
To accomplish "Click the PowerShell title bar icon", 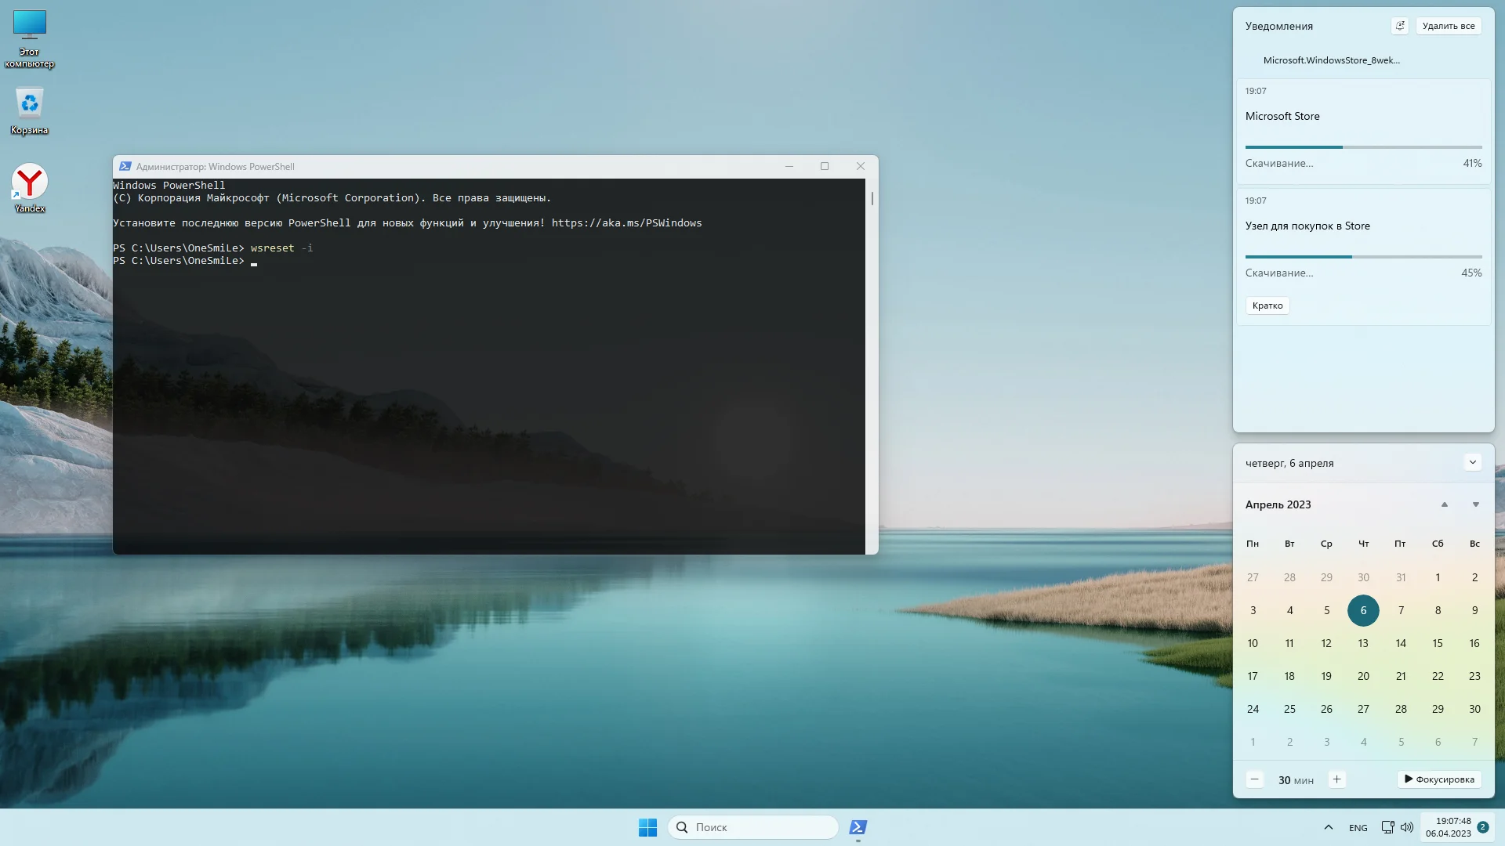I will click(125, 166).
